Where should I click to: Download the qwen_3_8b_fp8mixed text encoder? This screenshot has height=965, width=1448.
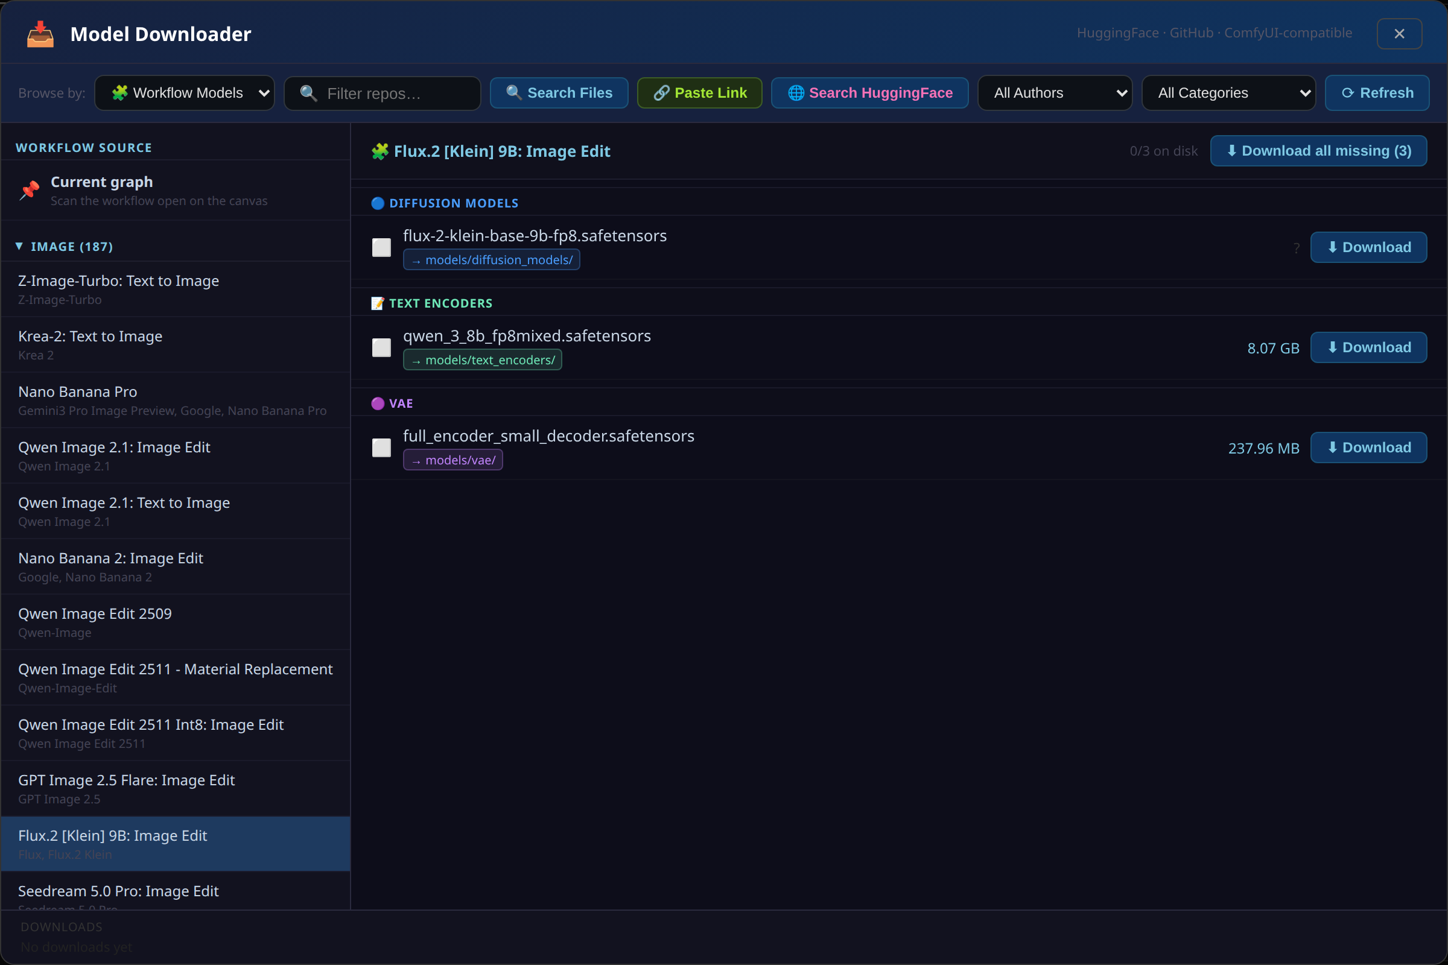click(1368, 348)
